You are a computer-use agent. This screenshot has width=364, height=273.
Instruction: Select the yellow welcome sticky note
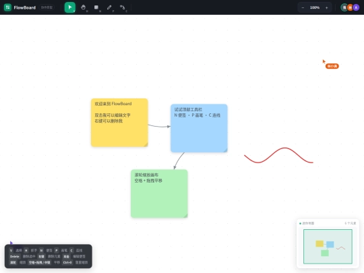tap(119, 122)
